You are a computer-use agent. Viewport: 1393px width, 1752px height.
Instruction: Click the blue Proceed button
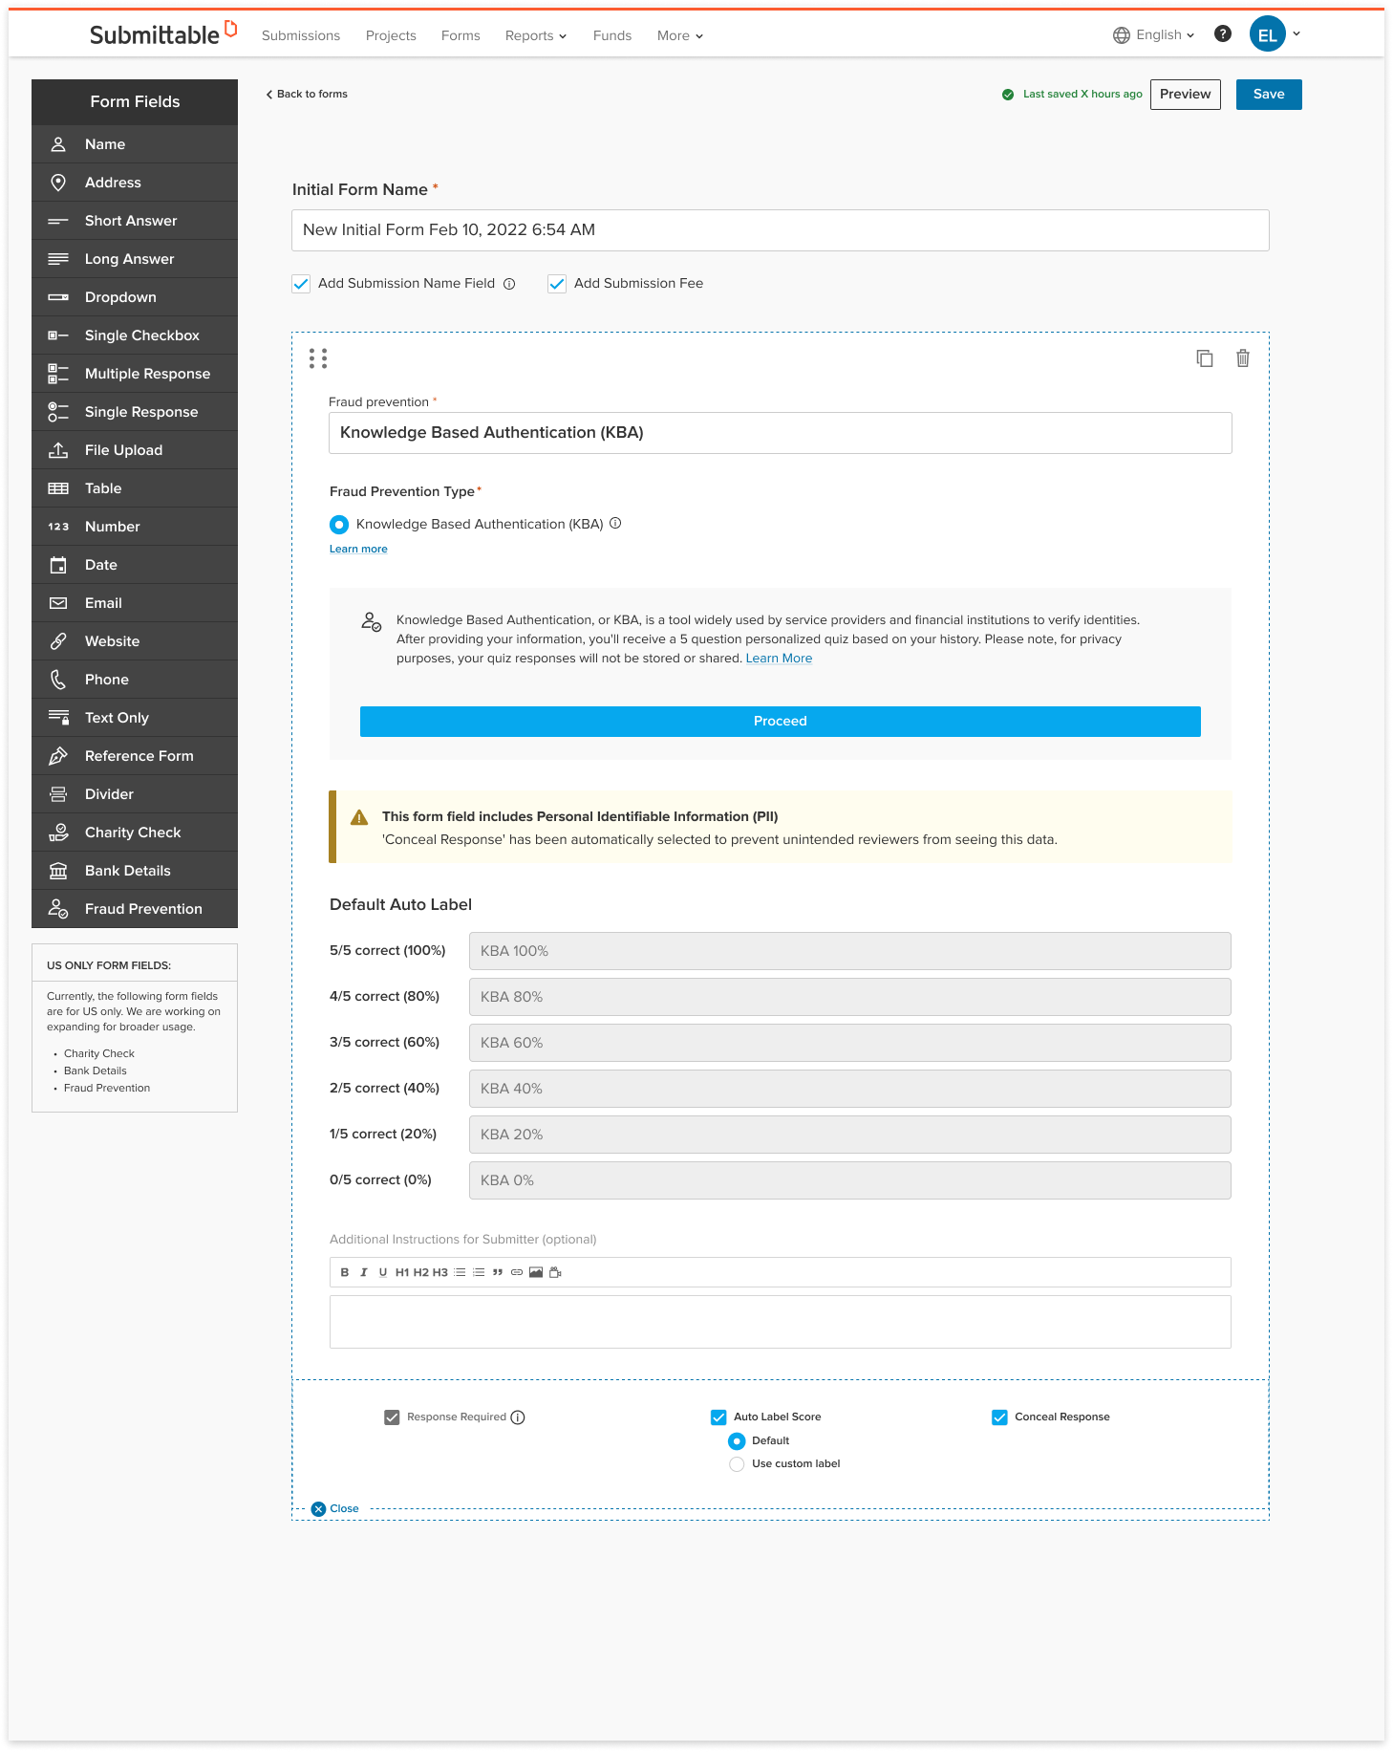point(781,722)
